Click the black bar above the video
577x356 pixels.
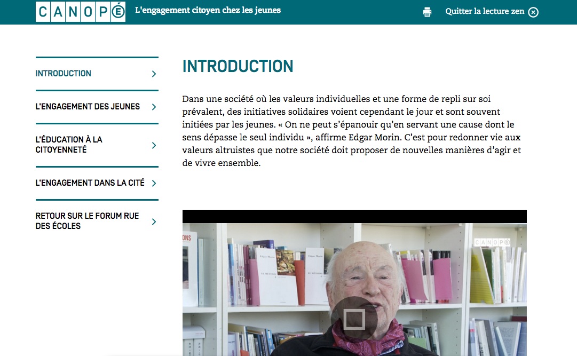click(x=354, y=217)
